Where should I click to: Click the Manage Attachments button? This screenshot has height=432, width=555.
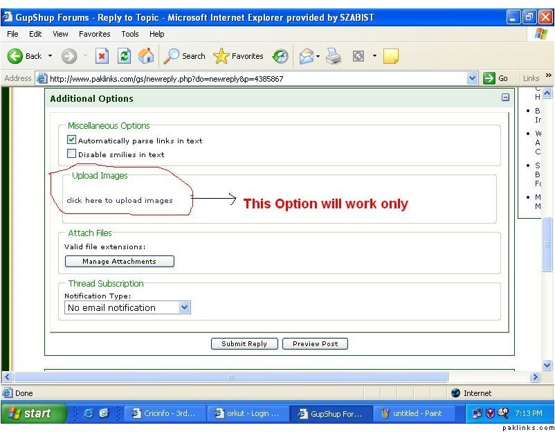click(119, 261)
